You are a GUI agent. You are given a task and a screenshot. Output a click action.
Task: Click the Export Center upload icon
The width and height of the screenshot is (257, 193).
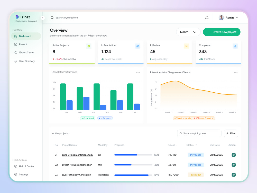point(16,52)
